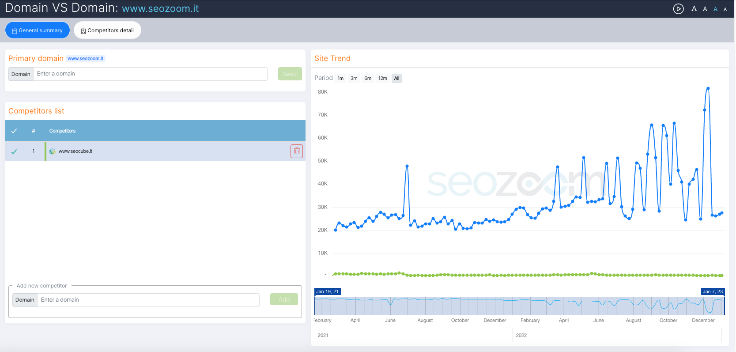This screenshot has height=352, width=736.
Task: Click www.seocube.it competitor name
Action: 75,151
